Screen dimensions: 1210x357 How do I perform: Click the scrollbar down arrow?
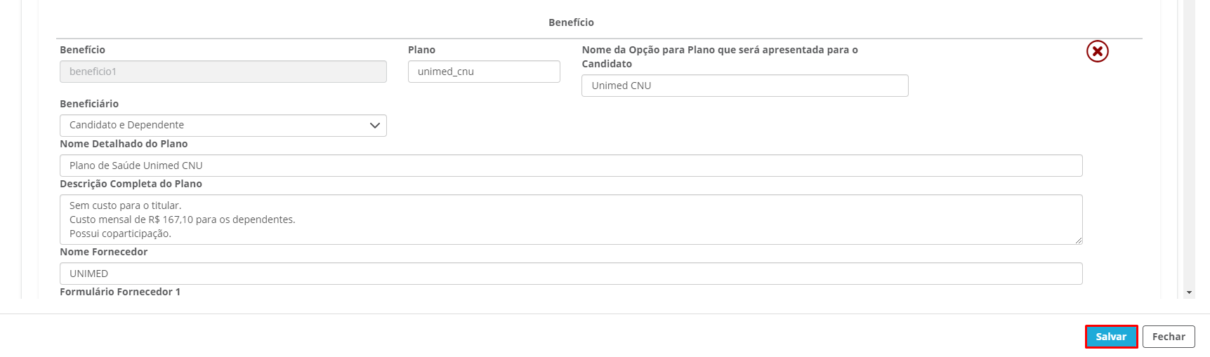(x=1189, y=292)
